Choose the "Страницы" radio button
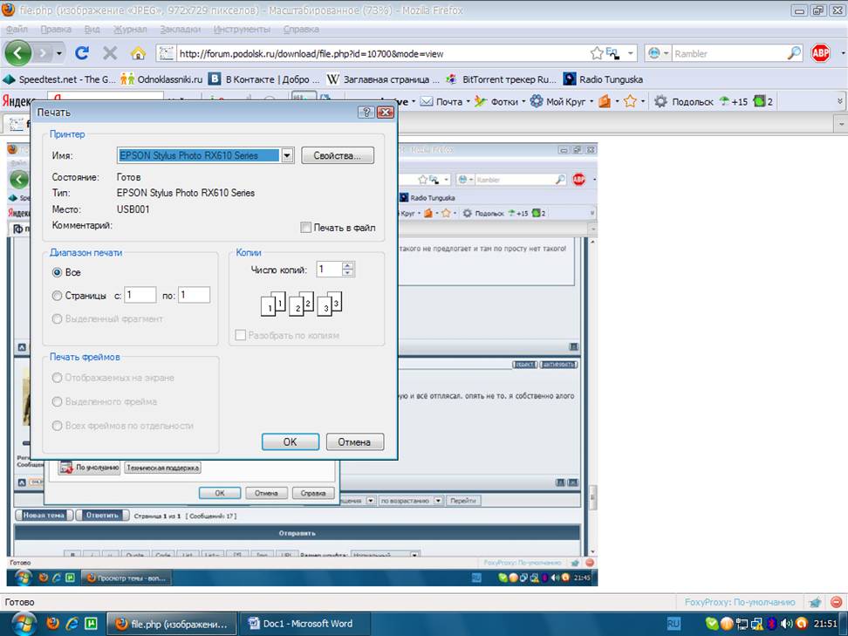This screenshot has height=636, width=848. (x=58, y=296)
